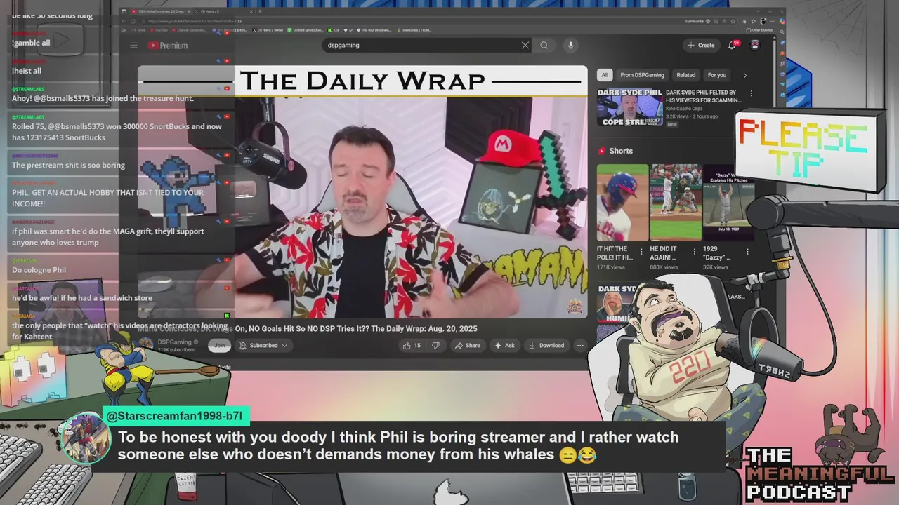
Task: Show more filter chips with right chevron
Action: (x=745, y=75)
